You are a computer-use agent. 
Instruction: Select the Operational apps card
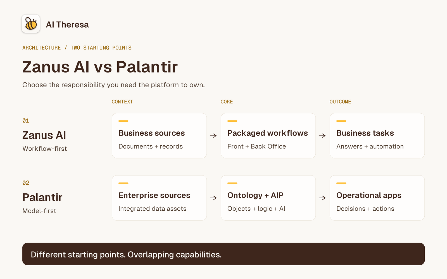point(377,198)
